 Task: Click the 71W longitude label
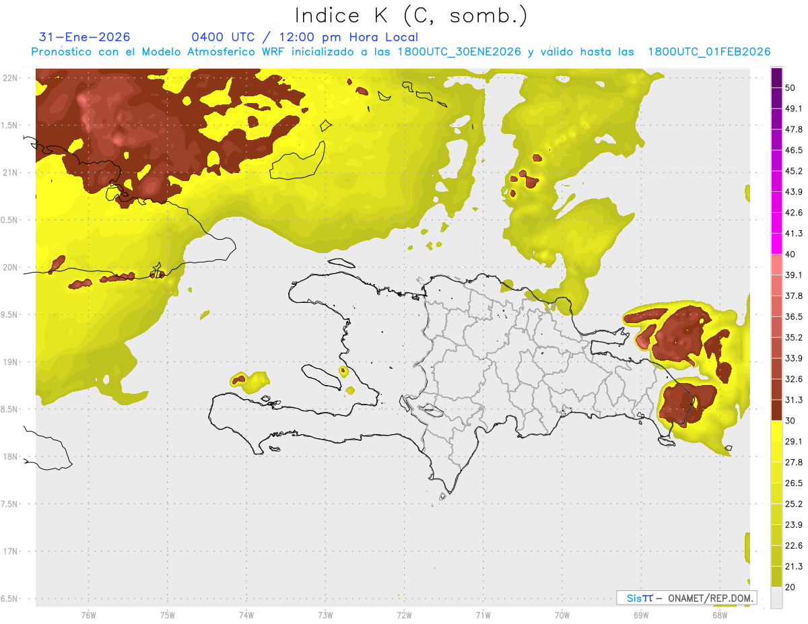point(483,615)
